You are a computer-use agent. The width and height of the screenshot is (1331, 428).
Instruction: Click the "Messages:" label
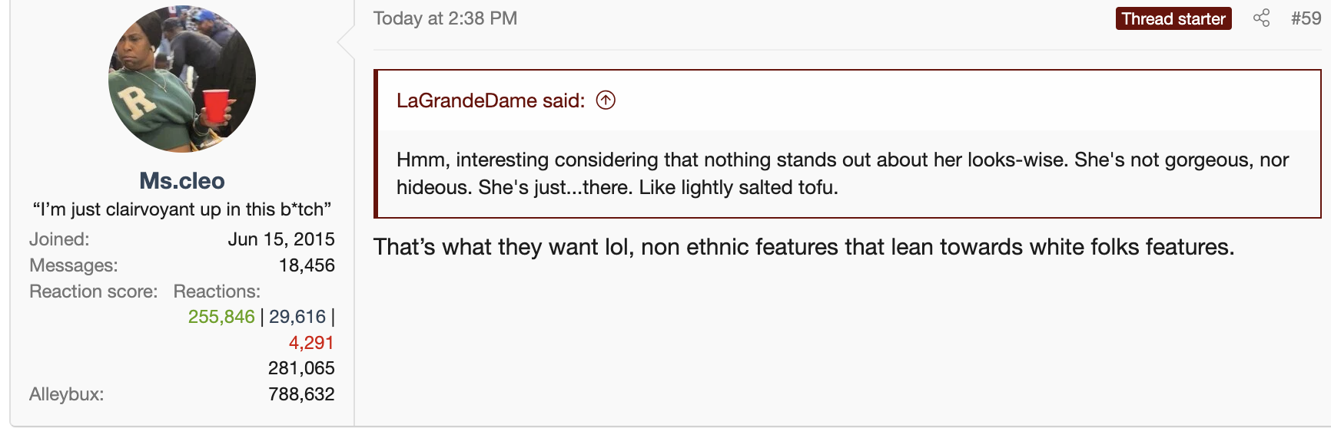click(73, 265)
